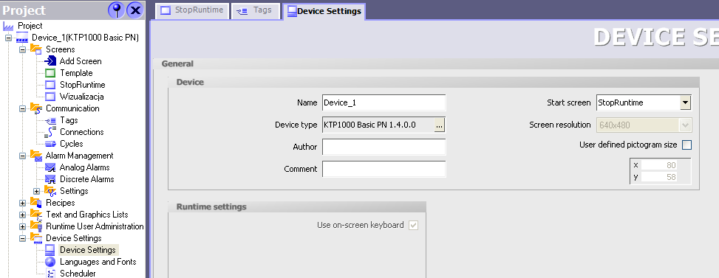The height and width of the screenshot is (278, 719).
Task: Click the Connections icon
Action: [x=50, y=132]
